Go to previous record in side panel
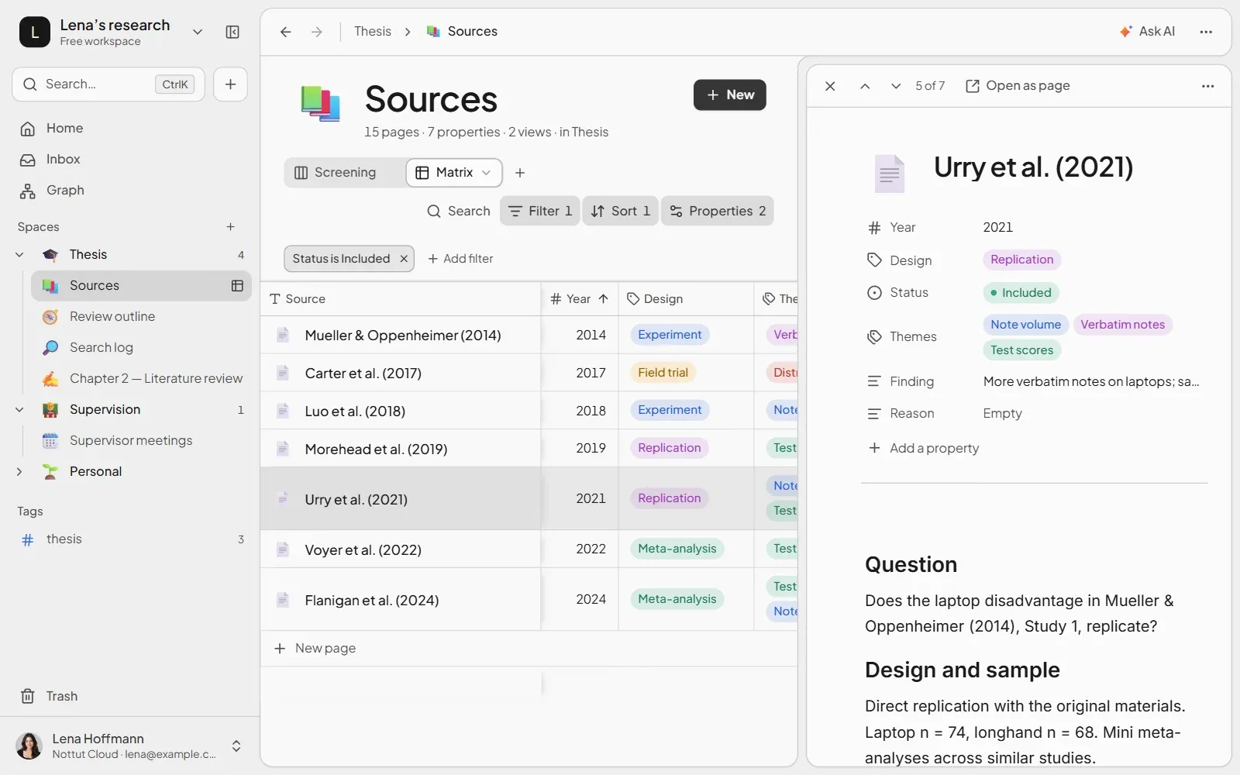1240x775 pixels. point(865,86)
